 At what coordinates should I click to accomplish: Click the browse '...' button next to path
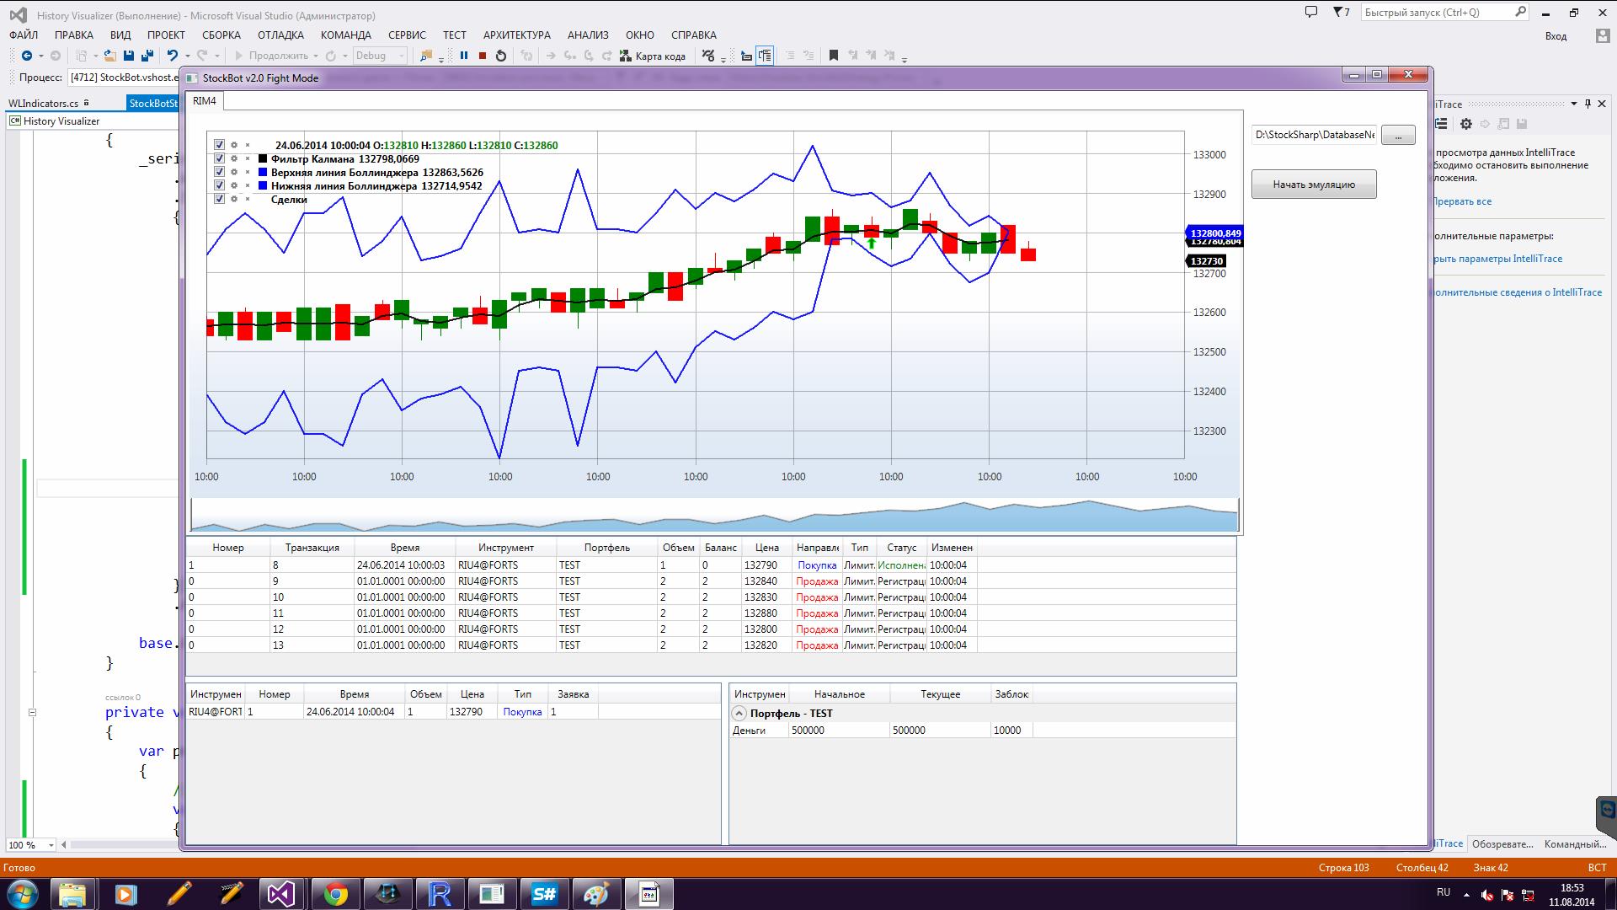click(1398, 135)
